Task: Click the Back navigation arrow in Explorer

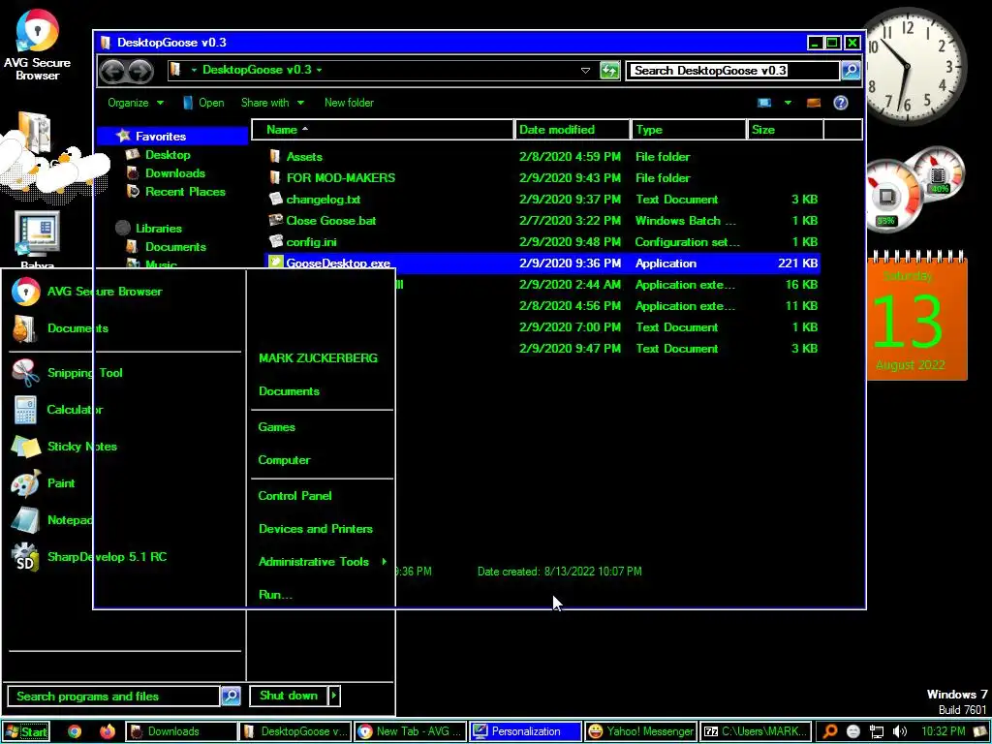Action: coord(113,71)
